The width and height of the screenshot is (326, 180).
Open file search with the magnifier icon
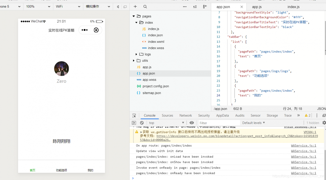[x=145, y=7]
